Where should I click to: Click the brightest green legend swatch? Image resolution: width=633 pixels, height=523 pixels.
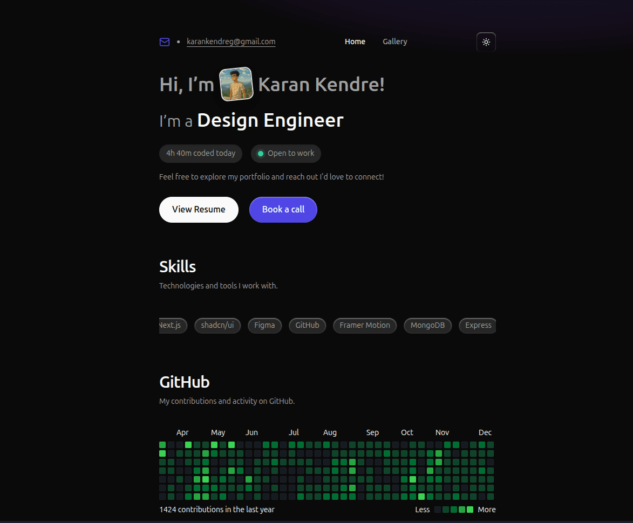[x=470, y=510]
